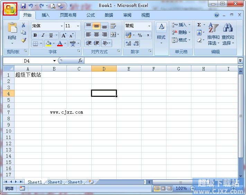The width and height of the screenshot is (246, 195).
Task: Apply comma style number format
Action: (148, 35)
